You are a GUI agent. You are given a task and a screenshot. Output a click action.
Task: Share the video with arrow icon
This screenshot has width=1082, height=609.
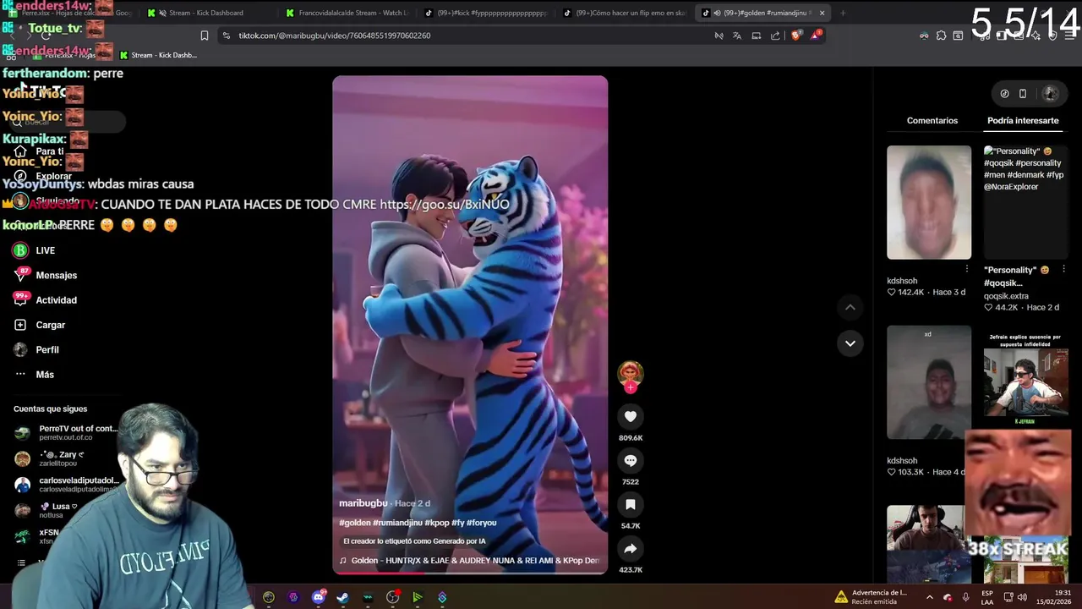pos(630,548)
